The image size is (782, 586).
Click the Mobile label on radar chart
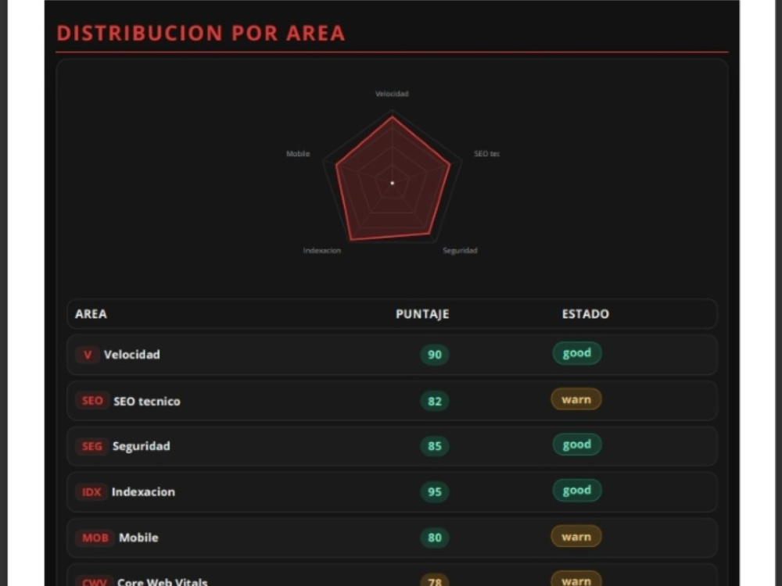pyautogui.click(x=298, y=153)
